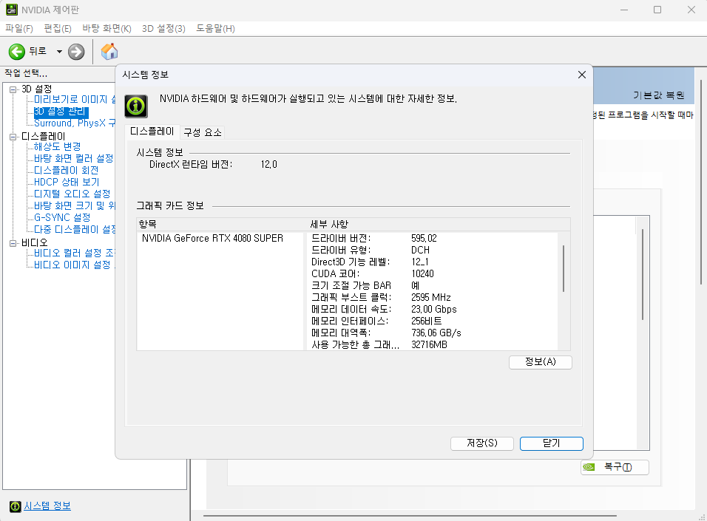707x521 pixels.
Task: Open the Back history dropdown arrow
Action: pos(59,52)
